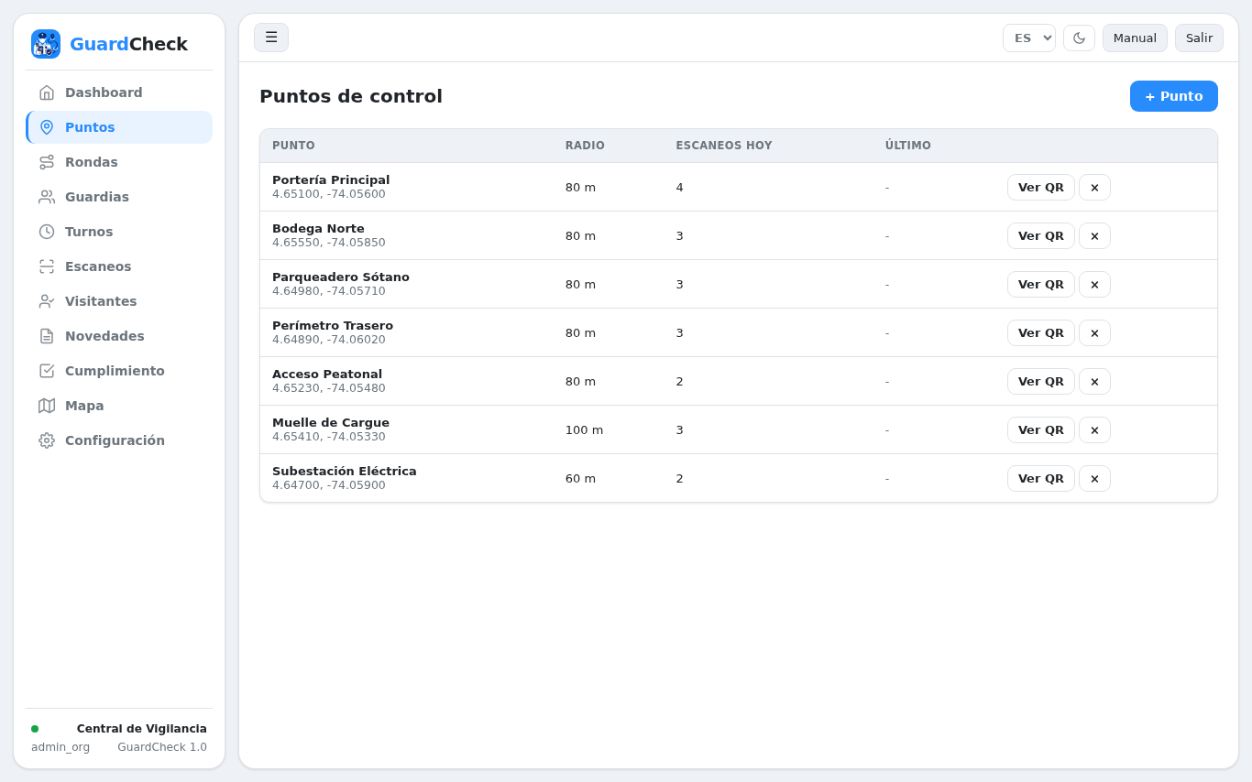Click the Configuración gear icon
Screen dimensions: 1252x782
coord(47,440)
